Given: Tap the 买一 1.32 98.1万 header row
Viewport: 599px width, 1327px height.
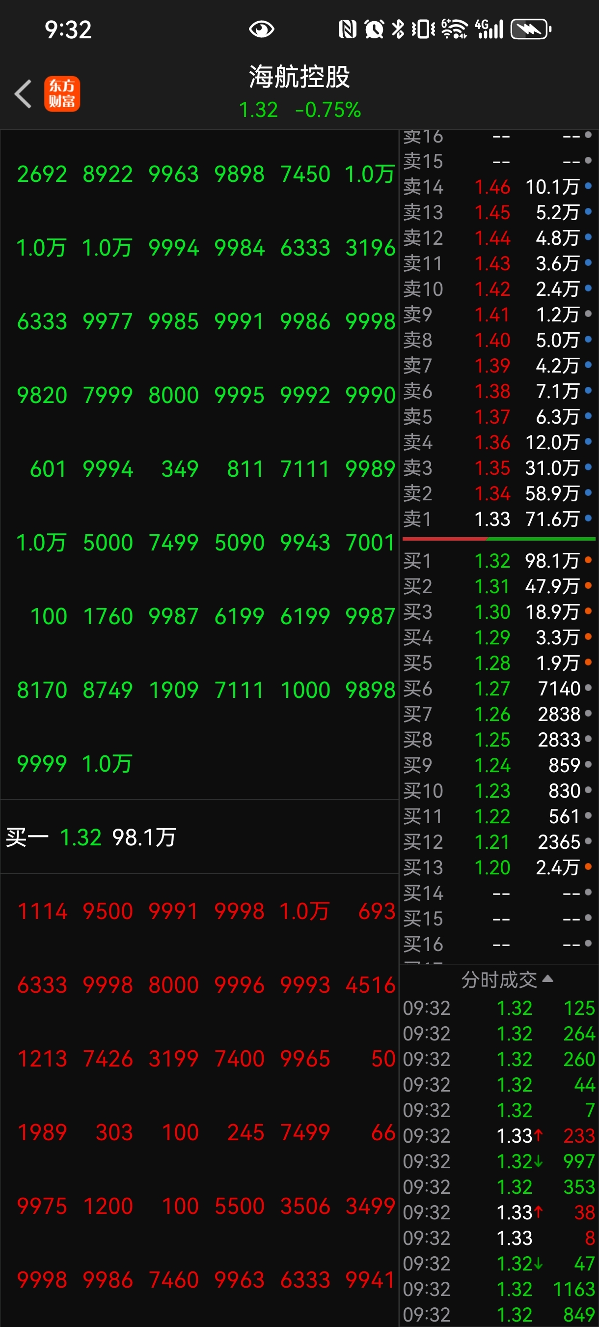Looking at the screenshot, I should click(x=200, y=837).
